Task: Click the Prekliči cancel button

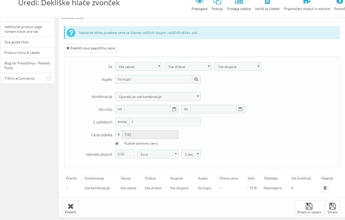Action: 71,208
